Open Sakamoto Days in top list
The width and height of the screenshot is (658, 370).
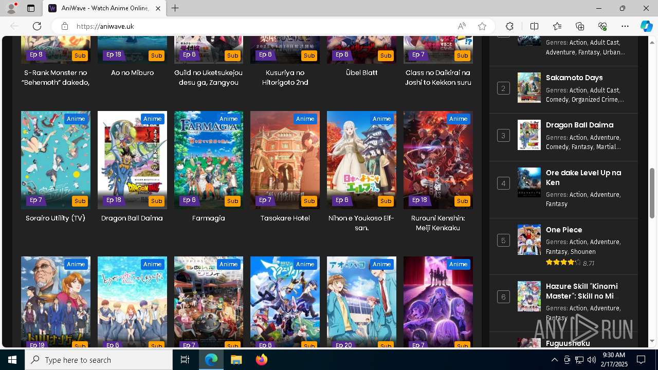[x=574, y=78]
